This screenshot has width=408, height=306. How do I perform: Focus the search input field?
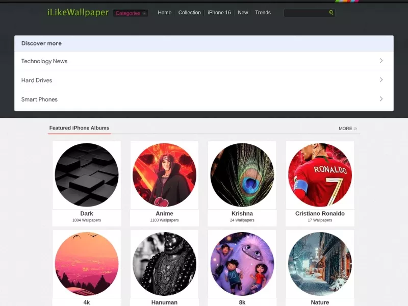tap(306, 13)
